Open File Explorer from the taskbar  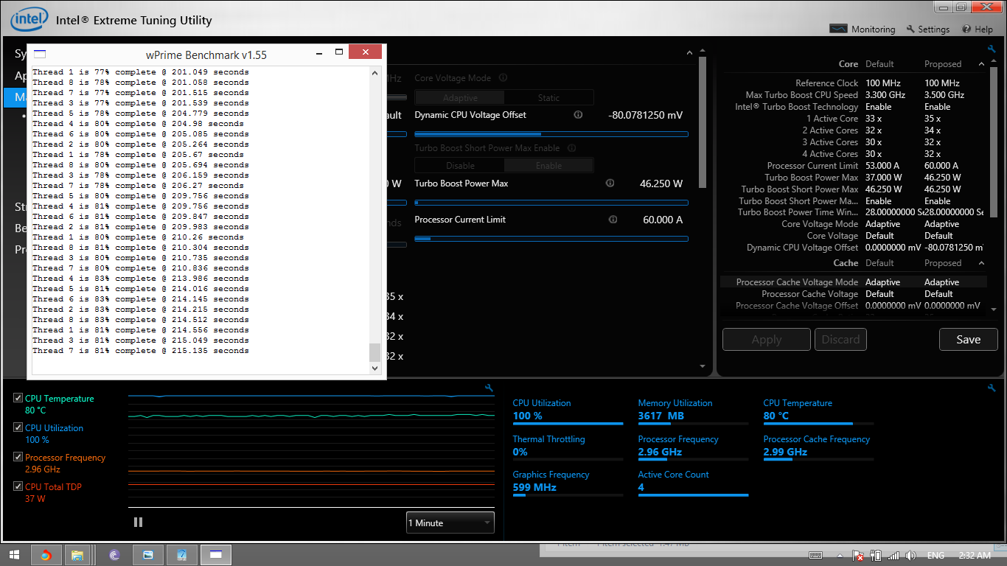tap(77, 555)
